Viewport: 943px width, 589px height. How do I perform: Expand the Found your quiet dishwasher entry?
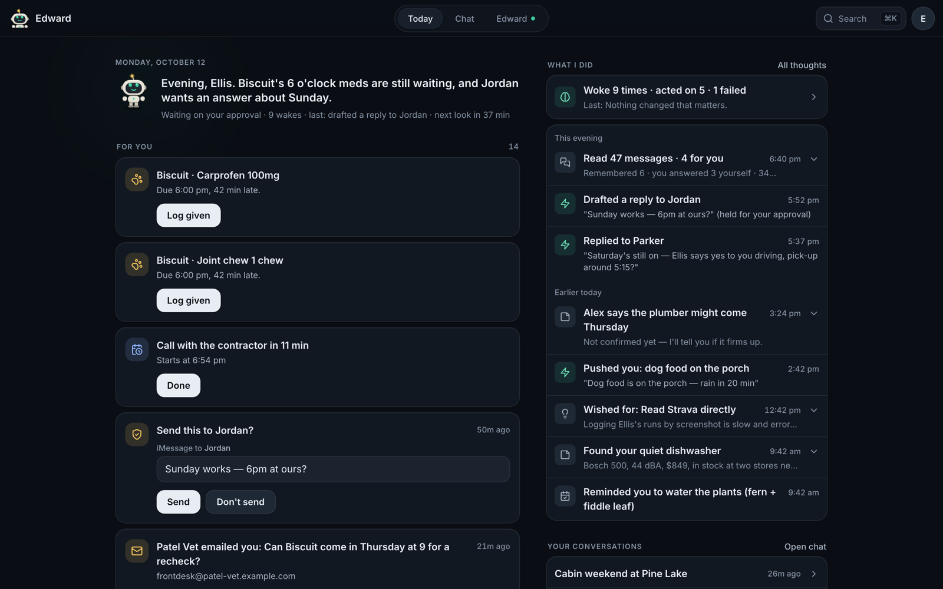[x=814, y=451]
